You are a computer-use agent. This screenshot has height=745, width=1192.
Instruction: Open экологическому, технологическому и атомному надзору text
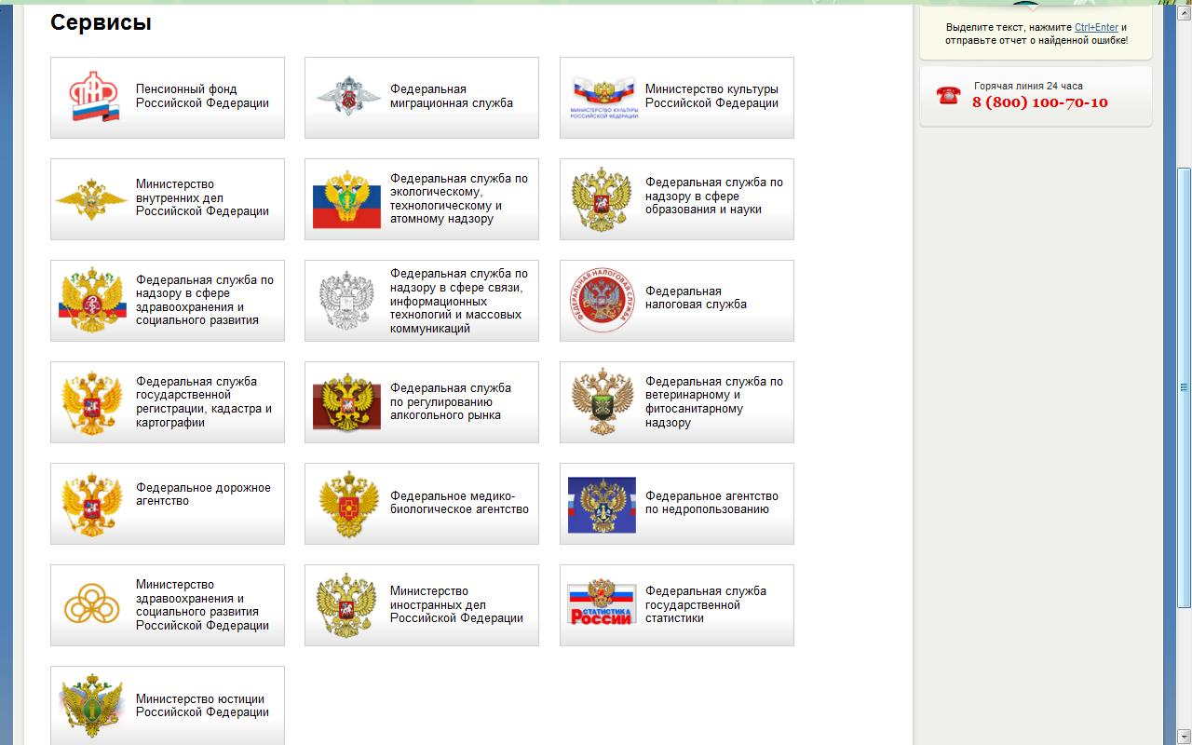coord(459,198)
